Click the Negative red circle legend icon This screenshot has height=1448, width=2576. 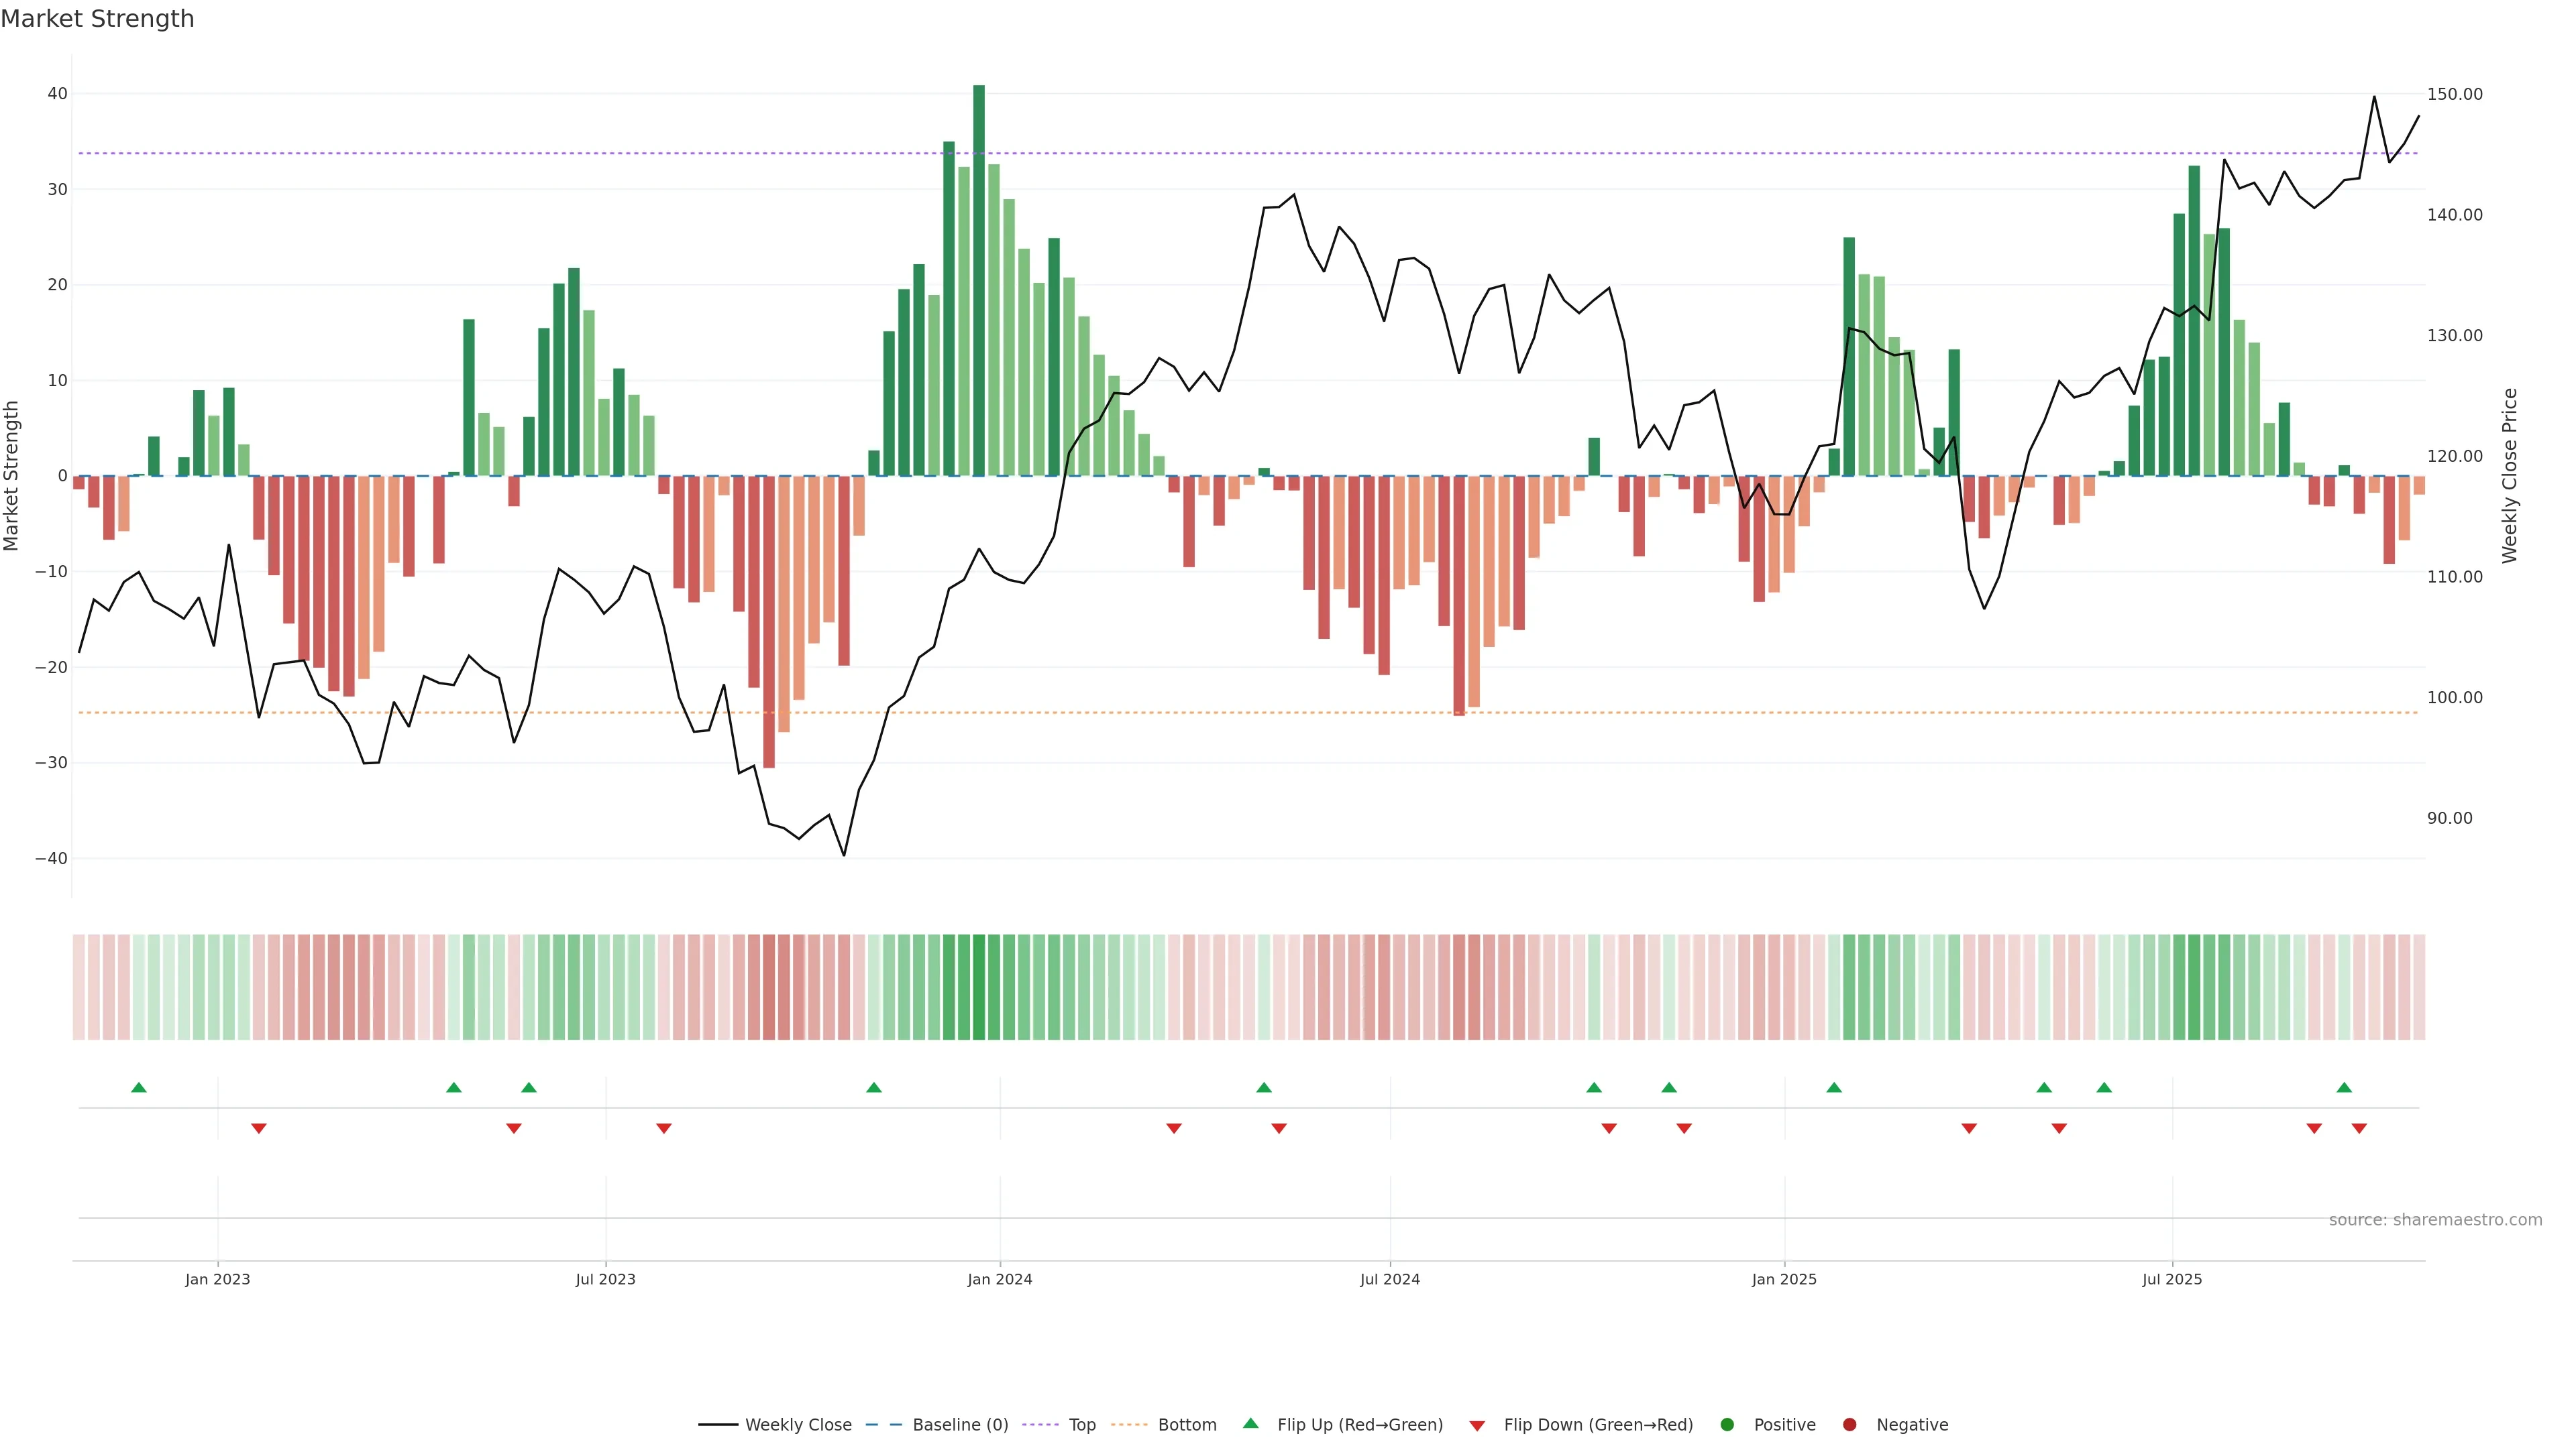click(x=1849, y=1425)
